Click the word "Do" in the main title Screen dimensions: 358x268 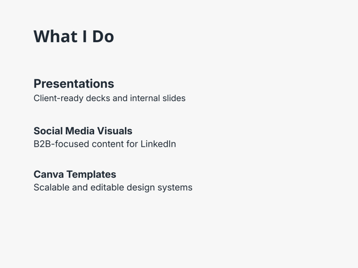[x=103, y=36]
